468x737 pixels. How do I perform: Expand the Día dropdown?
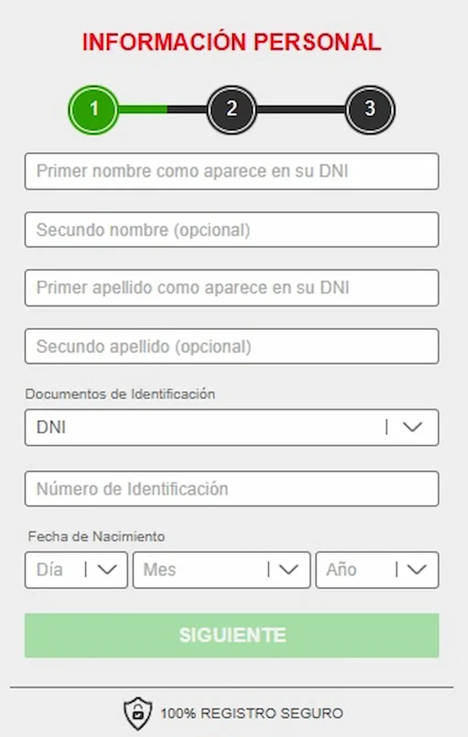tap(75, 570)
